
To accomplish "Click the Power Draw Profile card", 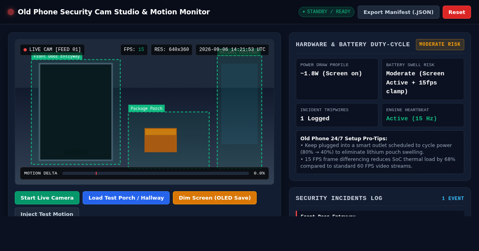I will (x=337, y=79).
